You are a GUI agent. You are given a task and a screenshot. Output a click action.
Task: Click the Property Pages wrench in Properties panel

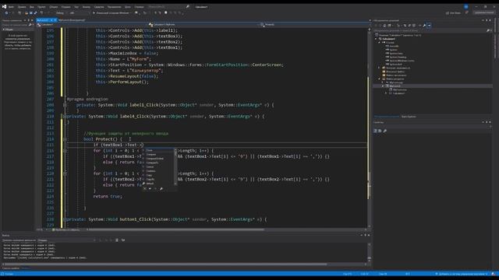click(x=384, y=131)
